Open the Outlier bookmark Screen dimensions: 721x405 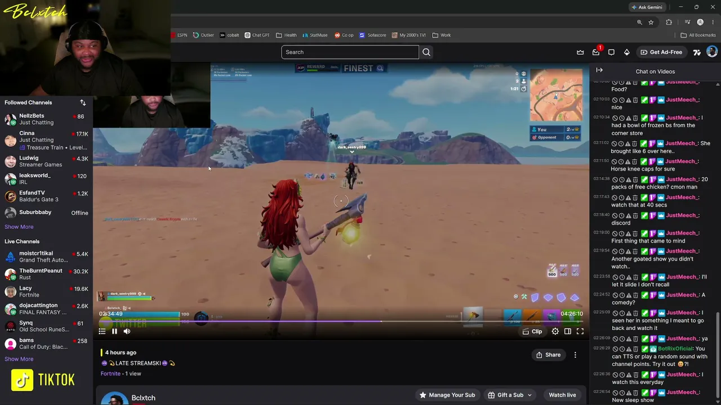coord(203,35)
